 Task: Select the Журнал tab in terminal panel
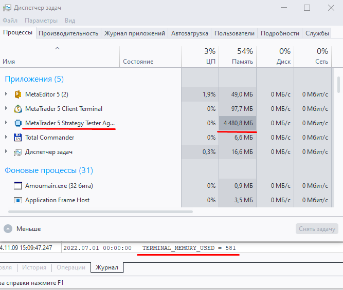108,267
